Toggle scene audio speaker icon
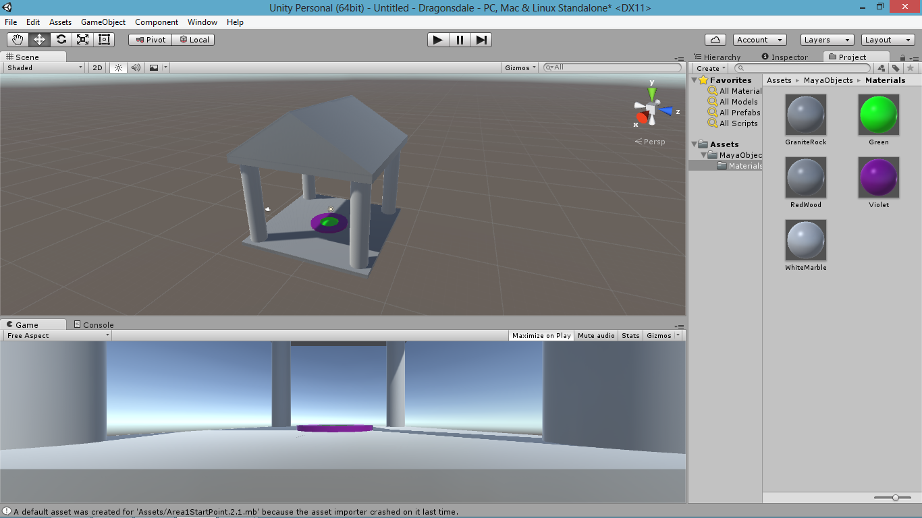Screen dimensions: 922x518 (136, 67)
